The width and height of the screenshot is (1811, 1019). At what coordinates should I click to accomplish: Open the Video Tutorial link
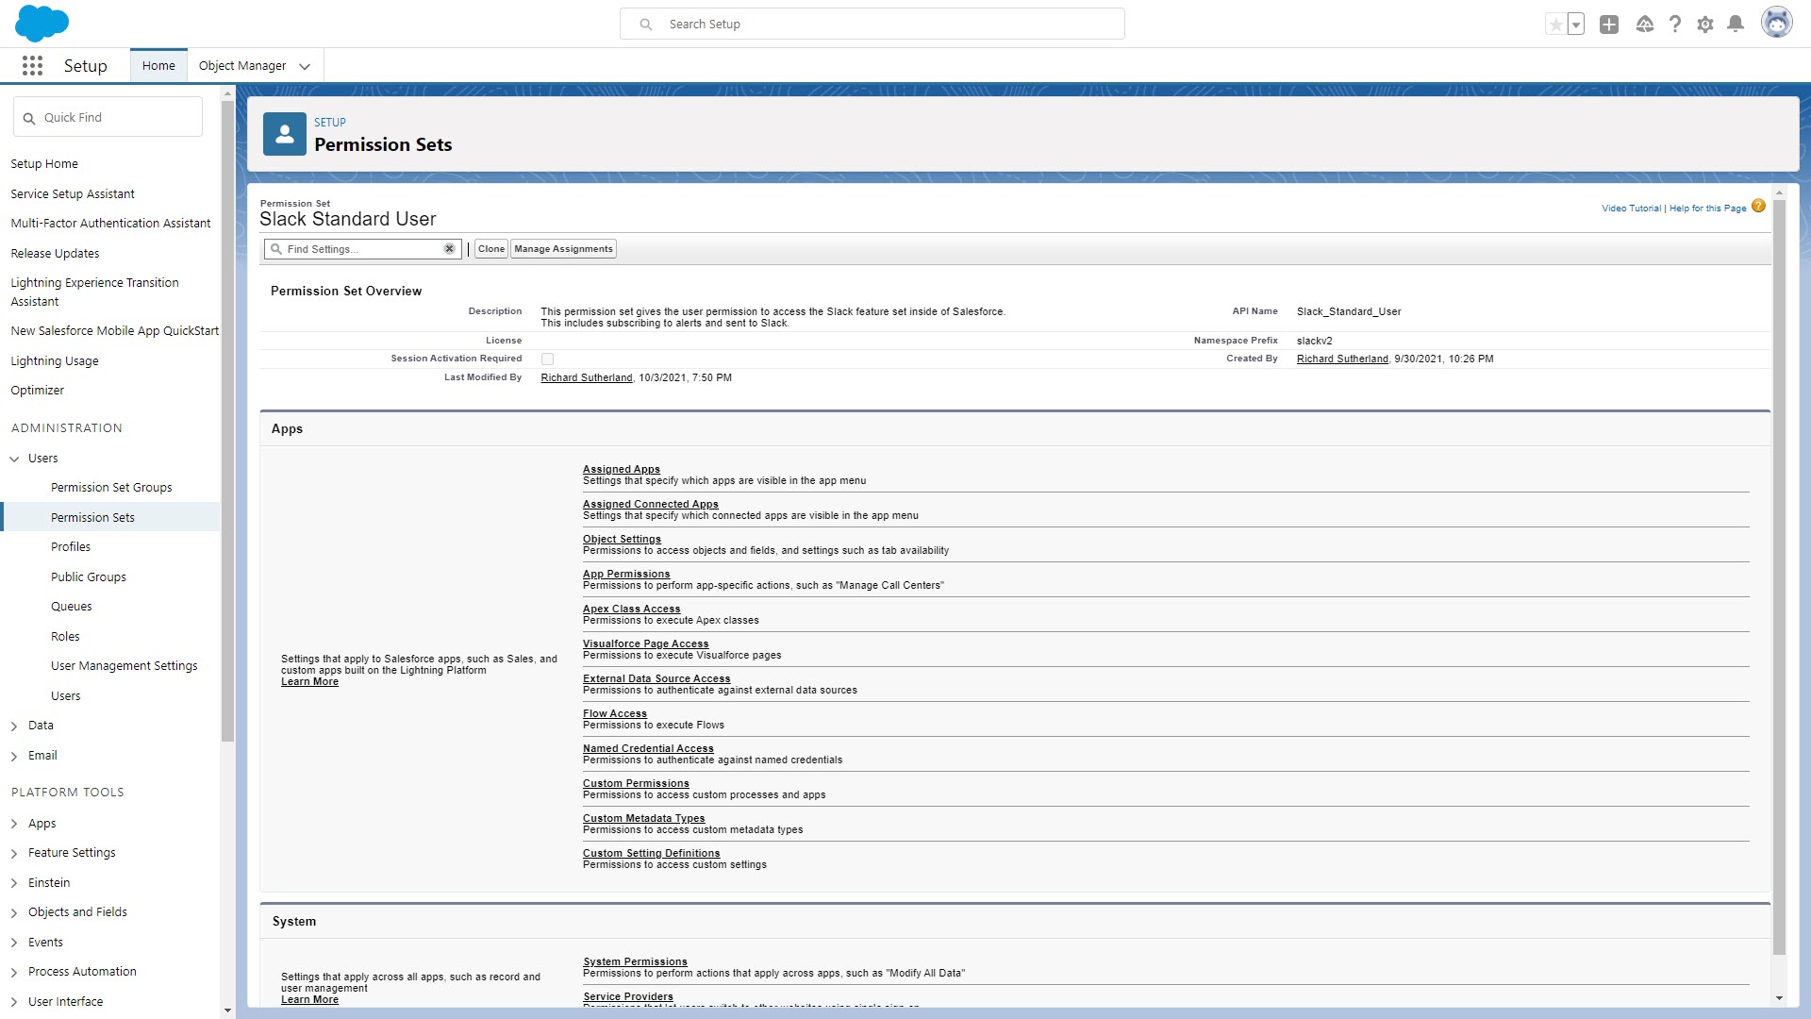tap(1631, 209)
